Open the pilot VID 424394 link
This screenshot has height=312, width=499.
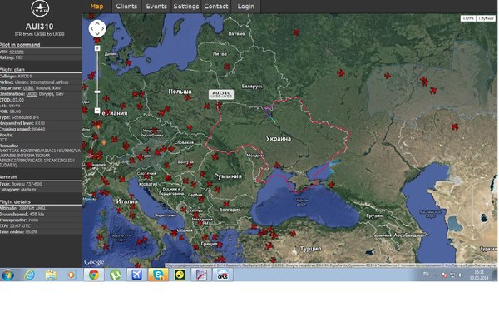pos(17,52)
